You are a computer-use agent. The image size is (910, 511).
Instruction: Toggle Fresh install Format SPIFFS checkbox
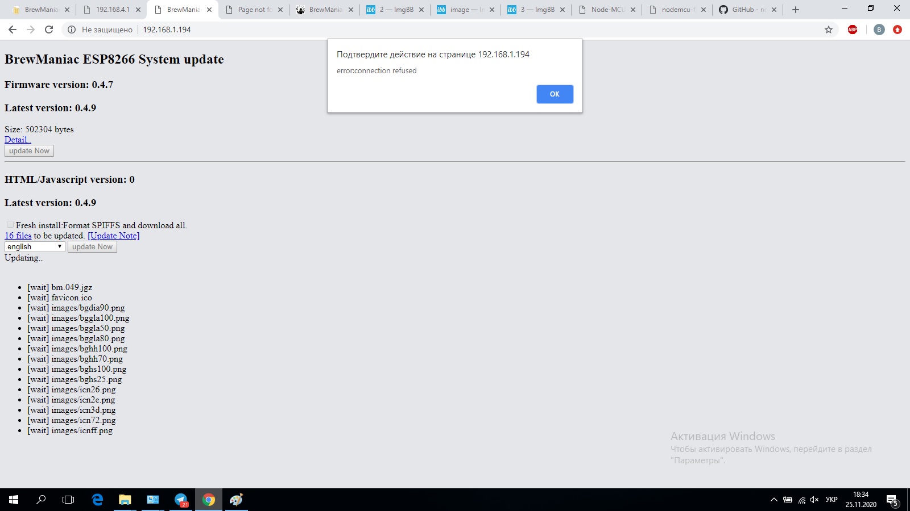point(10,225)
